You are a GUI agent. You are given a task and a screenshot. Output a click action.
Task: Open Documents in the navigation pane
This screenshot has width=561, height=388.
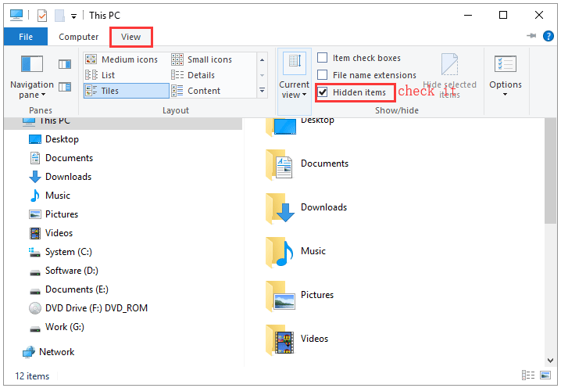click(x=69, y=158)
